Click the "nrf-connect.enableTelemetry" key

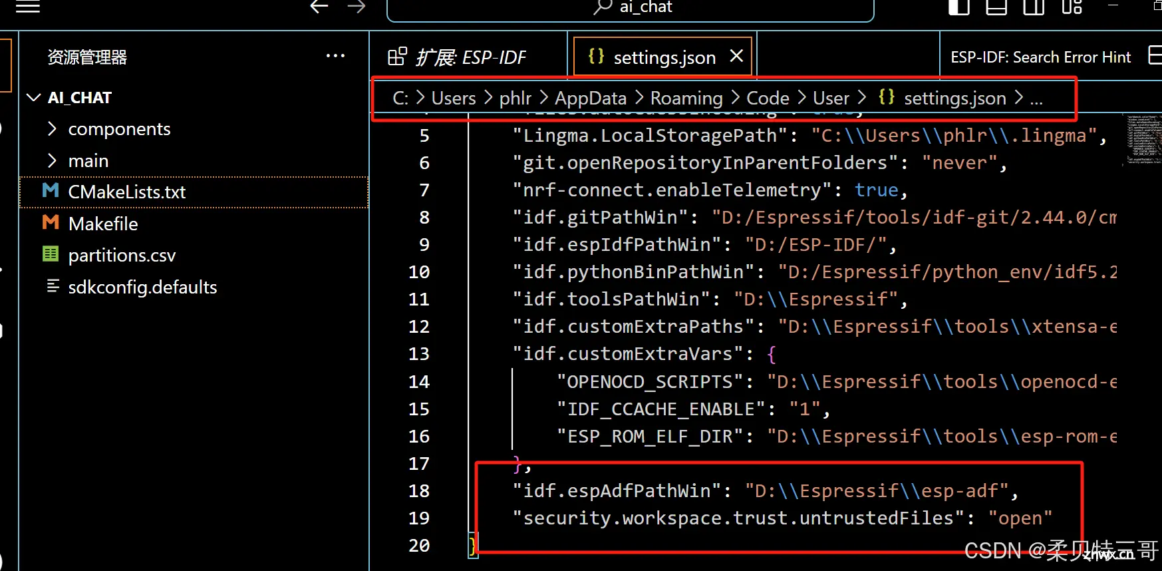pos(672,190)
